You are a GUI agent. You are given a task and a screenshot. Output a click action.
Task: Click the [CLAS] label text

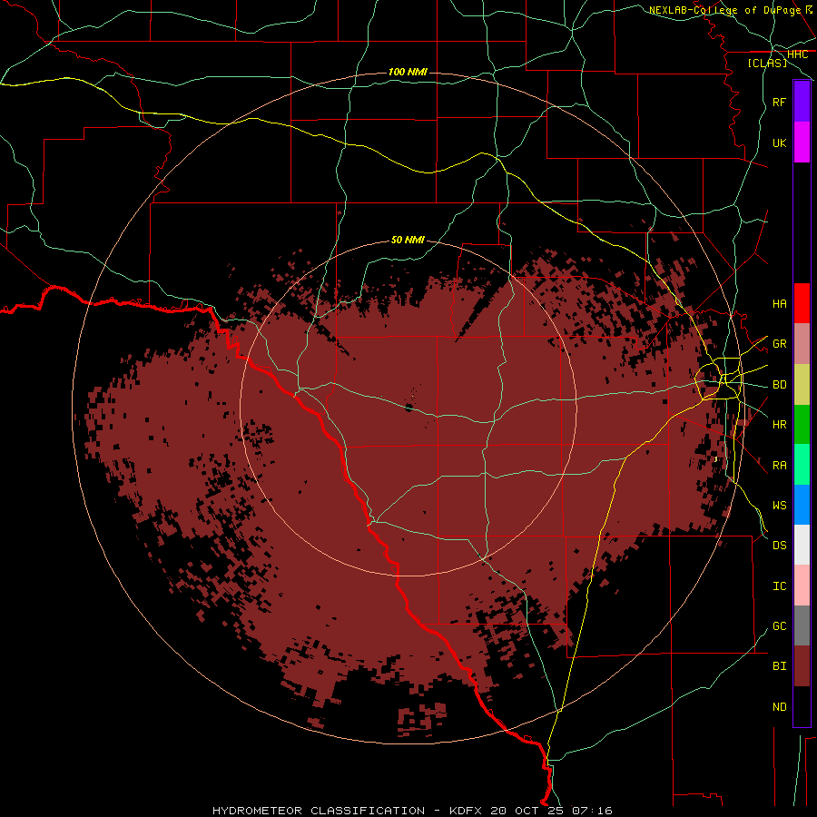pos(767,63)
